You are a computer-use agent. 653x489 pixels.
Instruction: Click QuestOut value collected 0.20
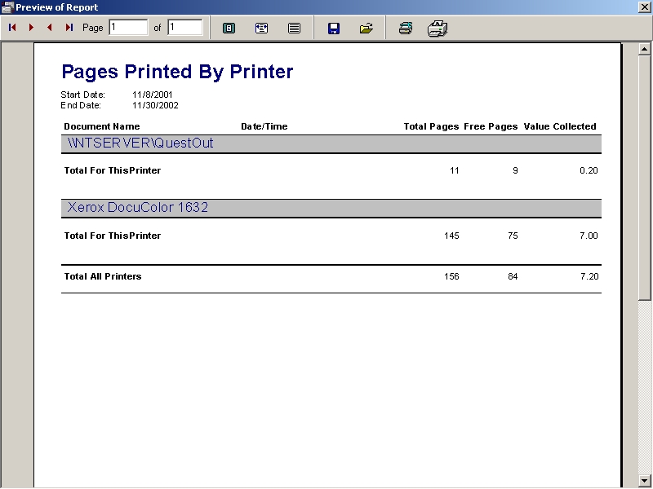(589, 170)
